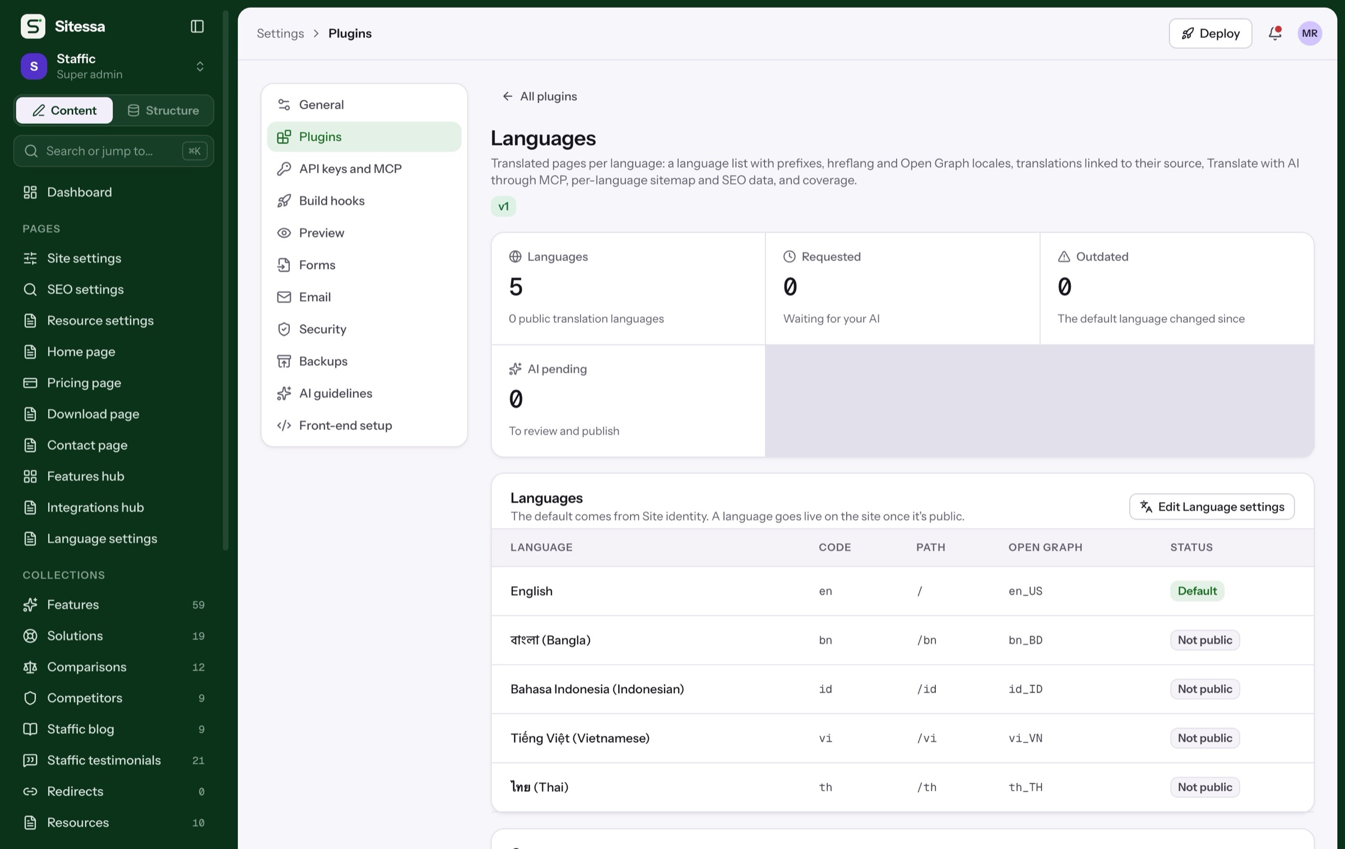Click the Preview eye icon

click(284, 233)
